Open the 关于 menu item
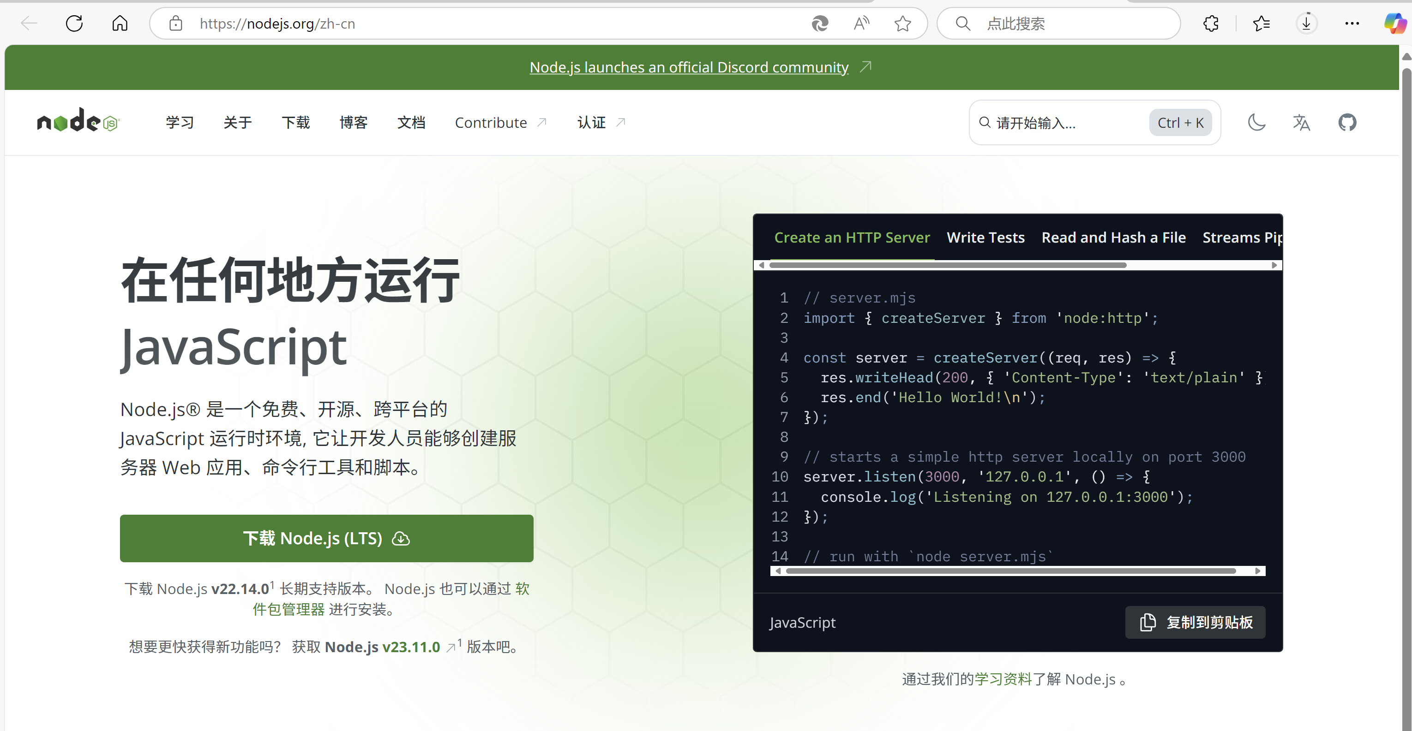 pos(238,123)
